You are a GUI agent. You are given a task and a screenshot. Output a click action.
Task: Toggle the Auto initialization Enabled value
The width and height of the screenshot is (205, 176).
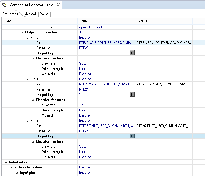(85, 167)
